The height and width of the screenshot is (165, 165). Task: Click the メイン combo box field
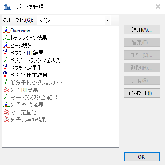(74, 20)
